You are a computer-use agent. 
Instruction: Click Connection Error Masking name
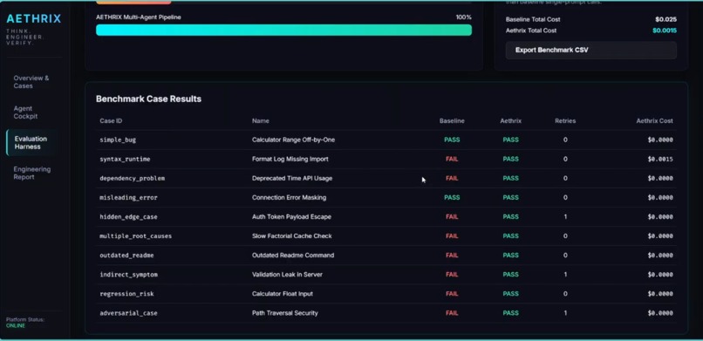pos(289,198)
